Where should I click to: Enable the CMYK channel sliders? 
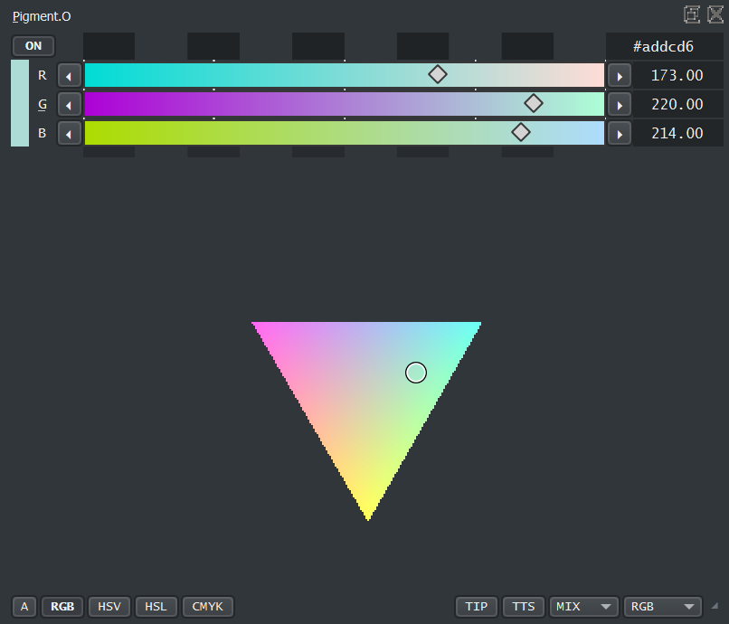coord(208,607)
